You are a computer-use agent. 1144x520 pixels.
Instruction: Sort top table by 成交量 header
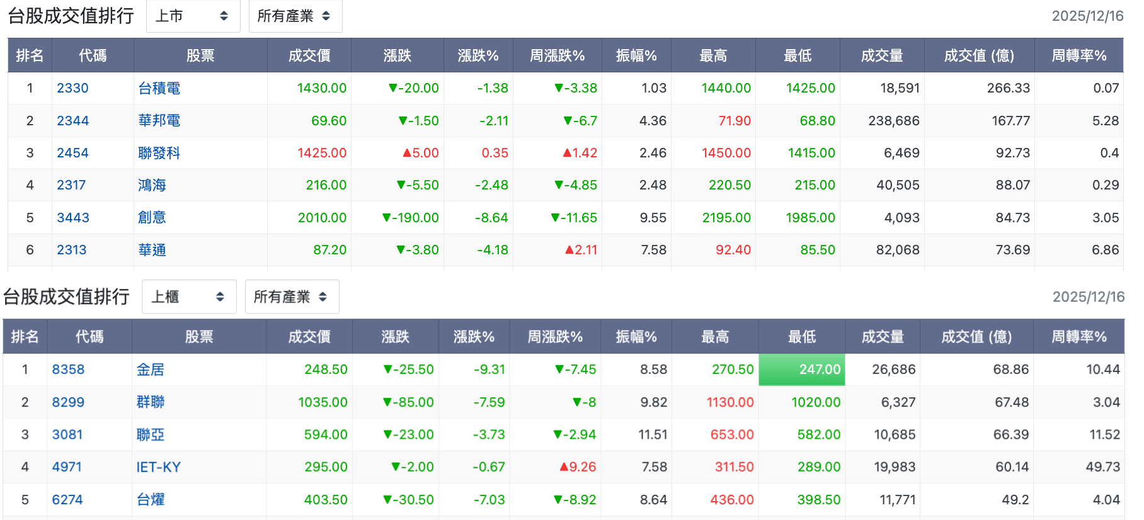pos(882,55)
